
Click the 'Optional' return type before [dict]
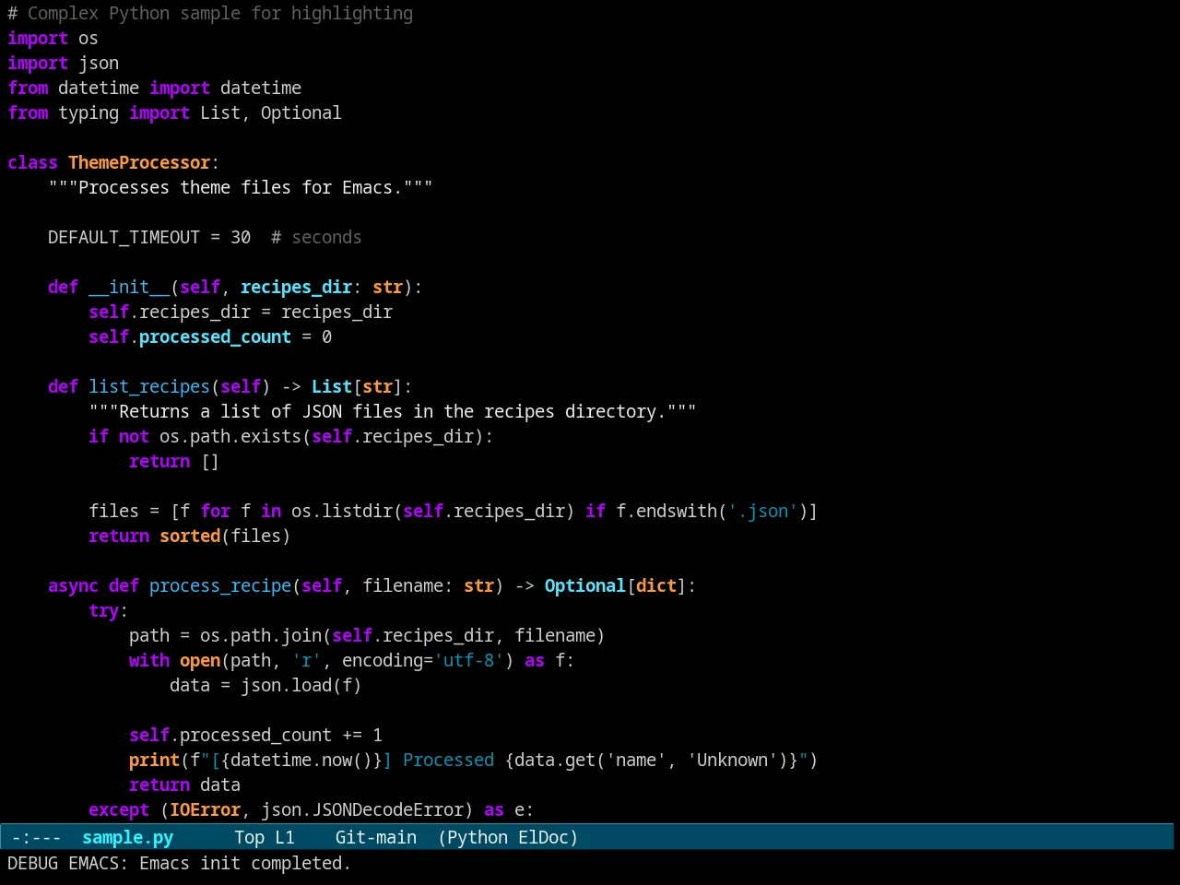pyautogui.click(x=584, y=585)
